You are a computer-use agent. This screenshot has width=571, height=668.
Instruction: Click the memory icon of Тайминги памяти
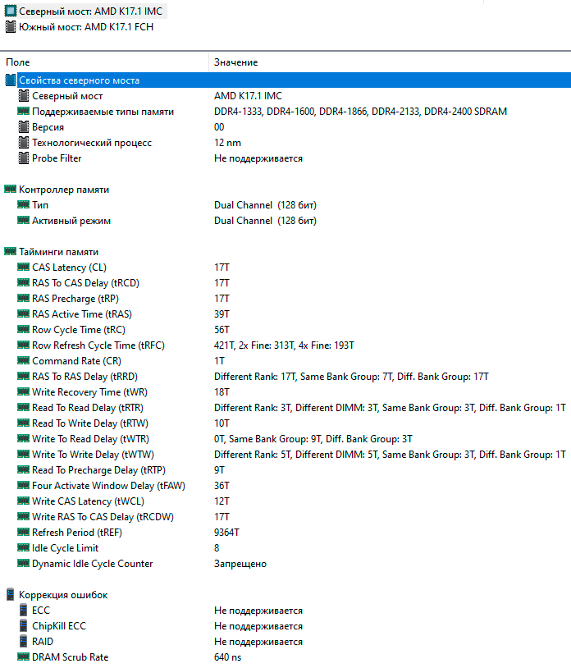tap(10, 251)
